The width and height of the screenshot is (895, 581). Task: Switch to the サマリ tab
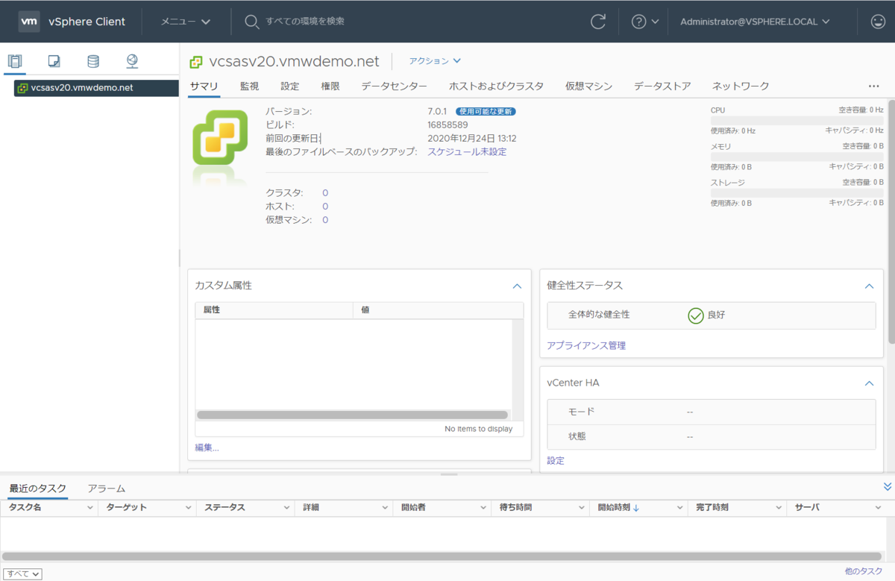tap(204, 87)
